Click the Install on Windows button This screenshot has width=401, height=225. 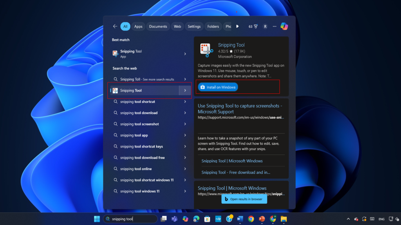218,87
